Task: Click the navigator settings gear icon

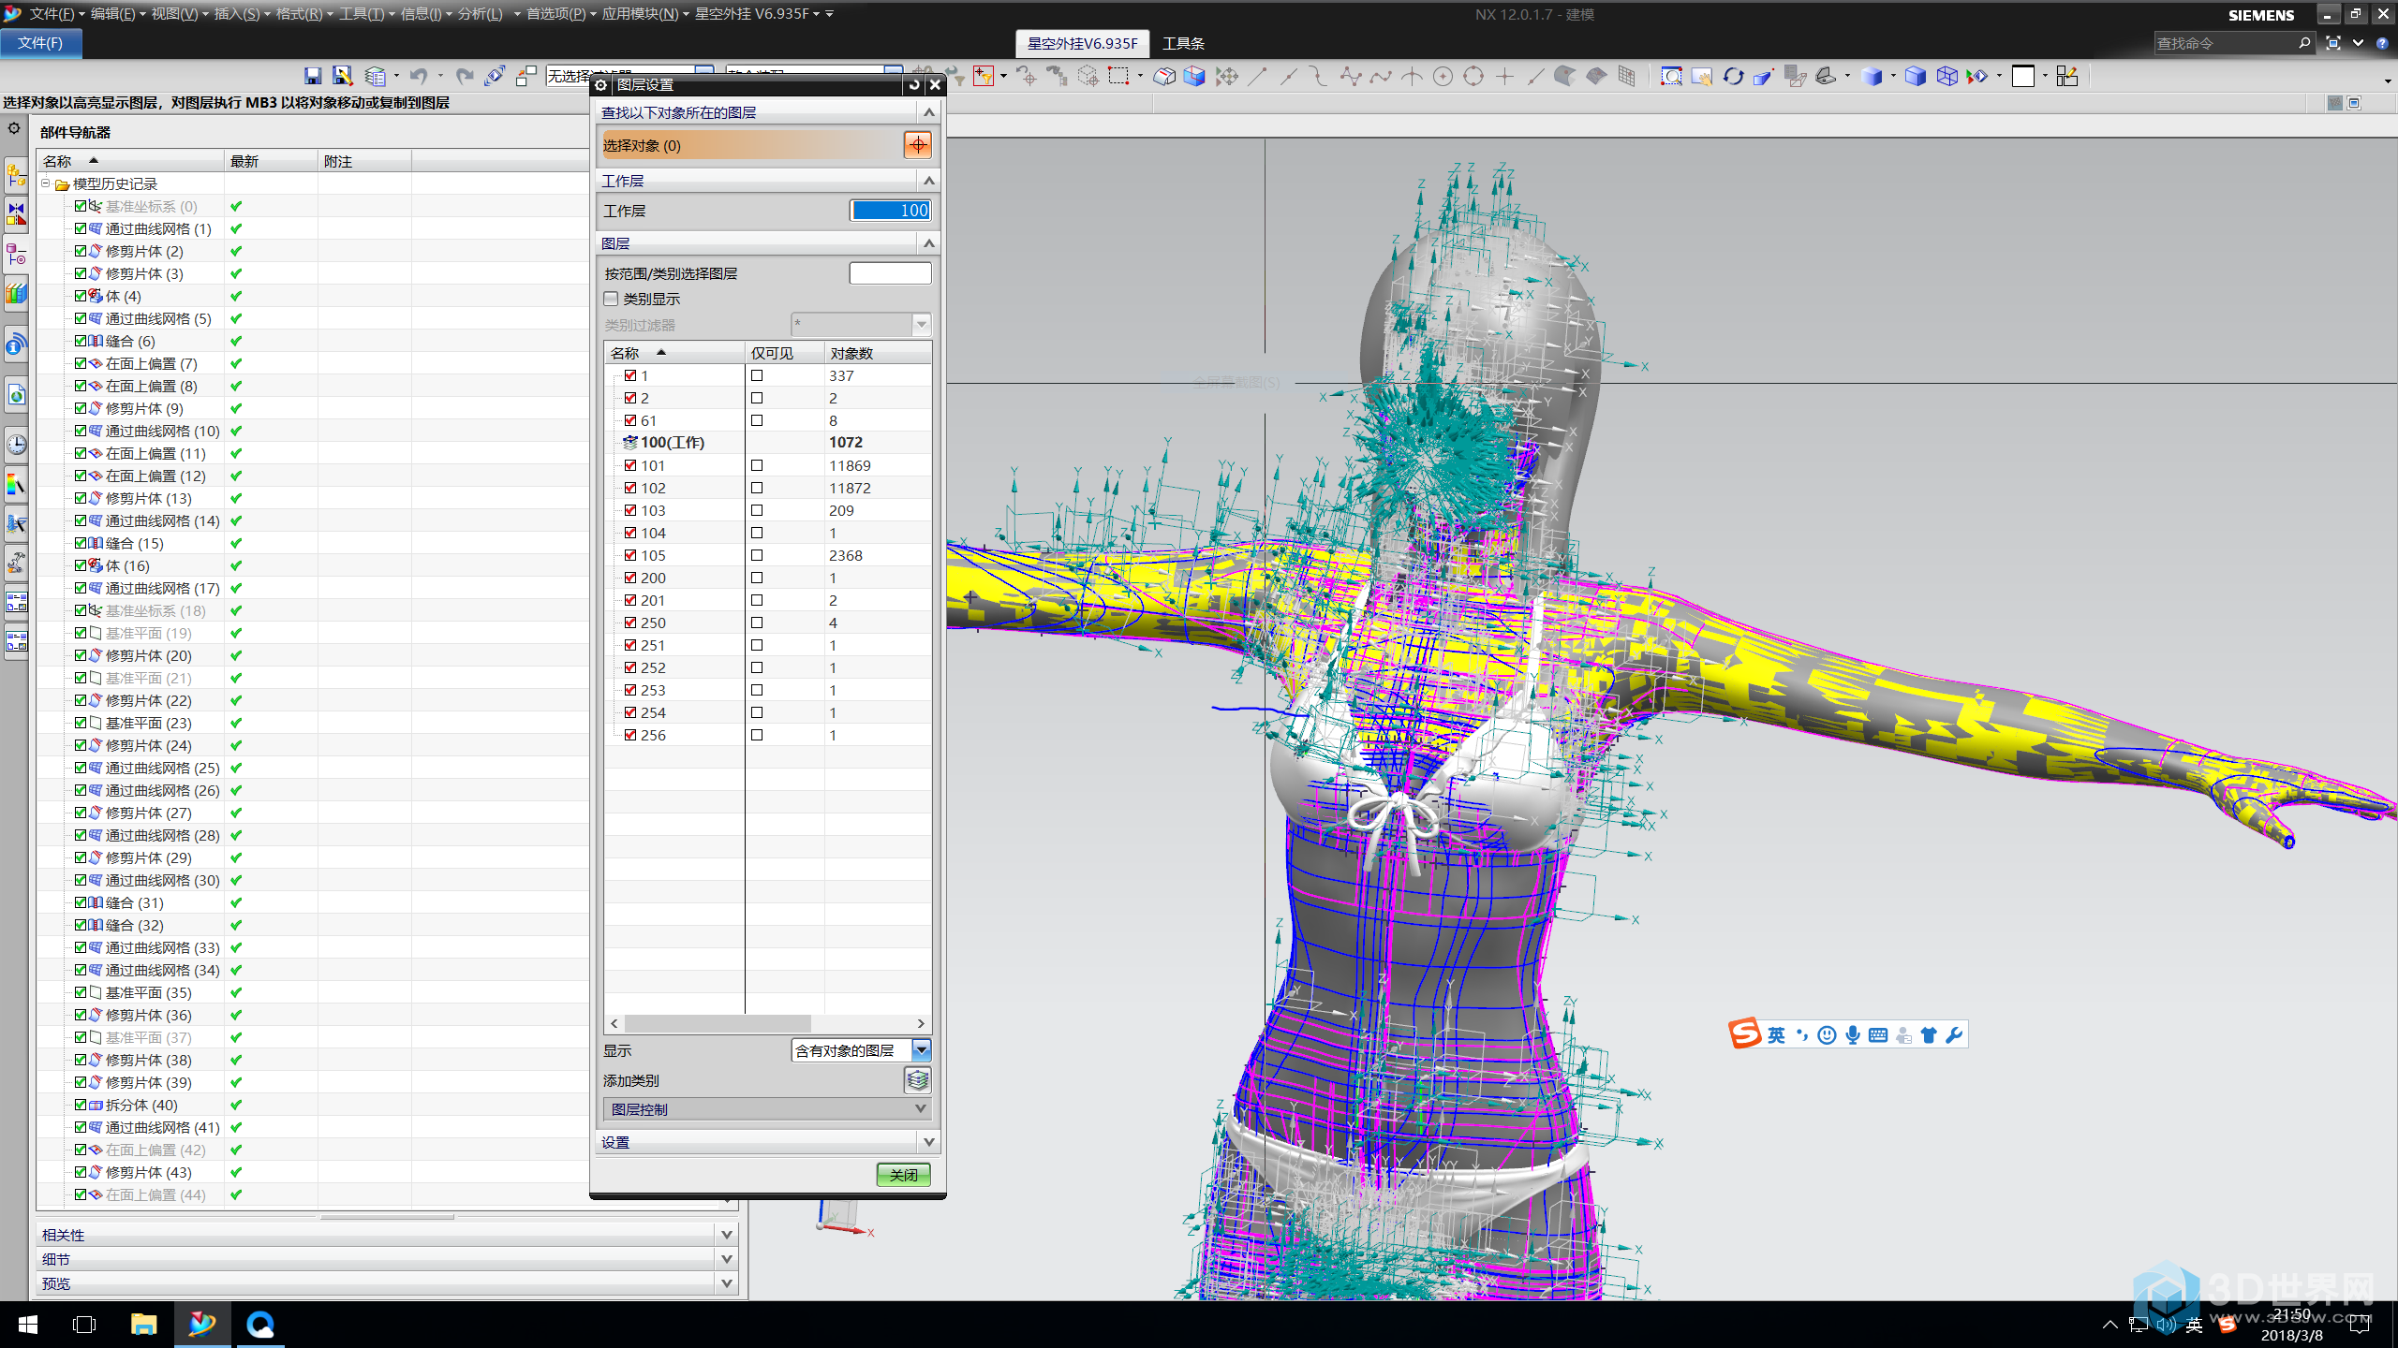Action: (x=14, y=128)
